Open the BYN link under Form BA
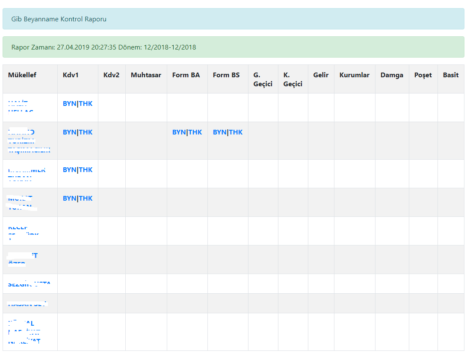The width and height of the screenshot is (473, 356). click(179, 132)
